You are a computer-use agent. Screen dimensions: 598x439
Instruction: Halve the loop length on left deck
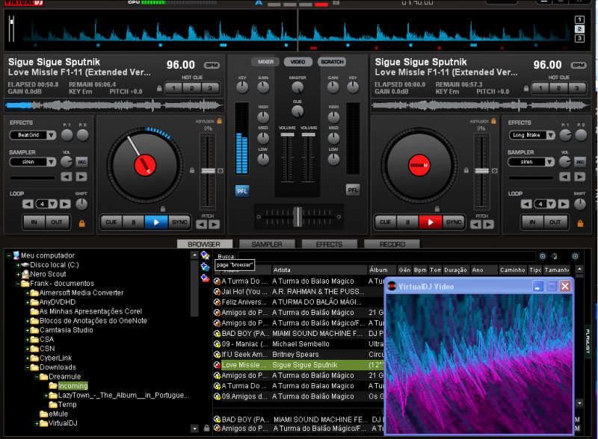click(x=28, y=205)
